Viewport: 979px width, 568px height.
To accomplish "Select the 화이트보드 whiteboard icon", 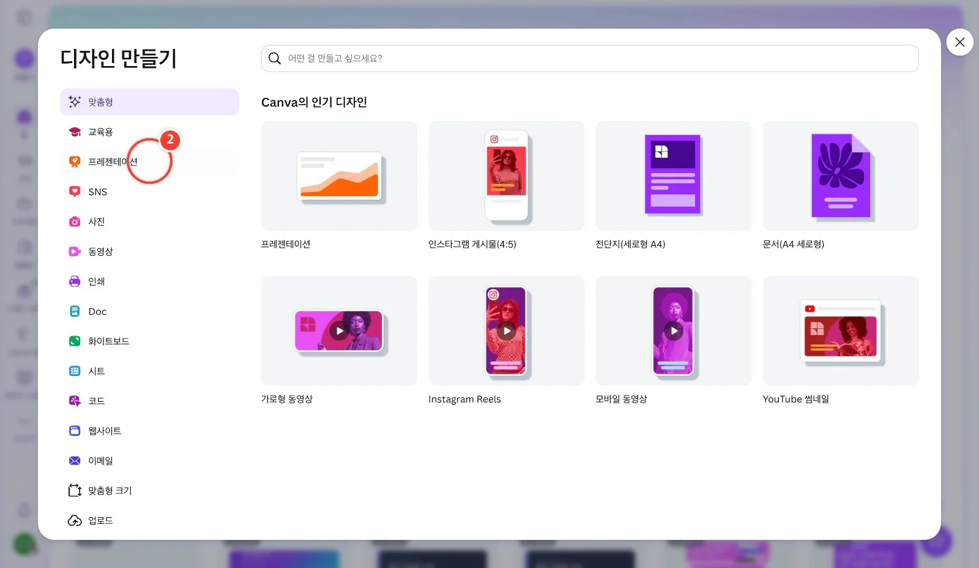I will coord(75,341).
